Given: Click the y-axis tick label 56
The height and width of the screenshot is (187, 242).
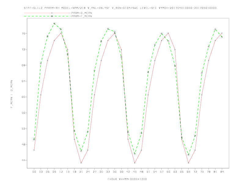Looking at the screenshot, I should (x=24, y=113).
